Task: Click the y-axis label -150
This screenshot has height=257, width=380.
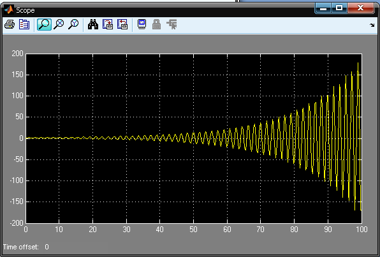Action: (x=17, y=202)
